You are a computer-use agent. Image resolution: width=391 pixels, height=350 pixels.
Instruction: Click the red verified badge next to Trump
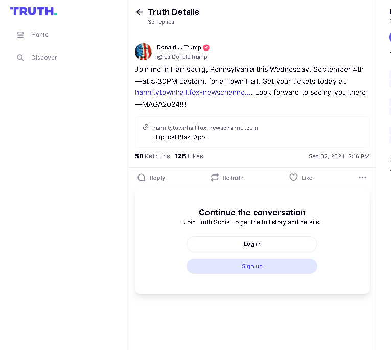click(206, 47)
